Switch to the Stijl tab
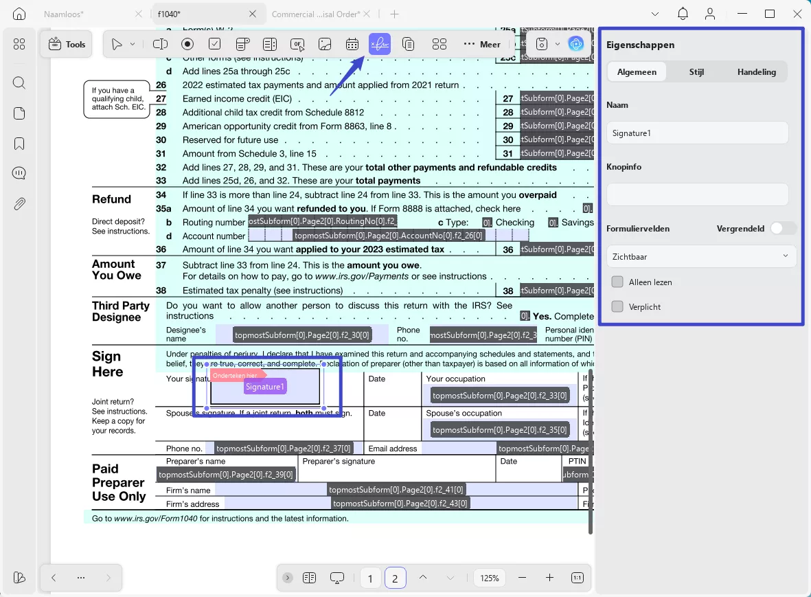The height and width of the screenshot is (597, 811). pyautogui.click(x=696, y=72)
